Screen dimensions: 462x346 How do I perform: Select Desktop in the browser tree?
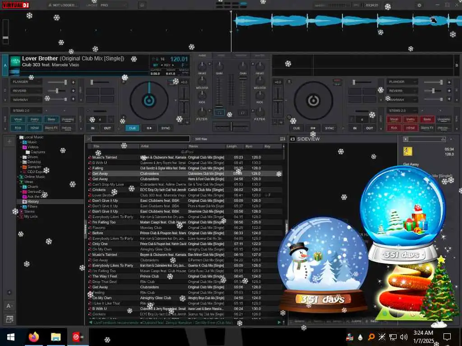coord(34,162)
